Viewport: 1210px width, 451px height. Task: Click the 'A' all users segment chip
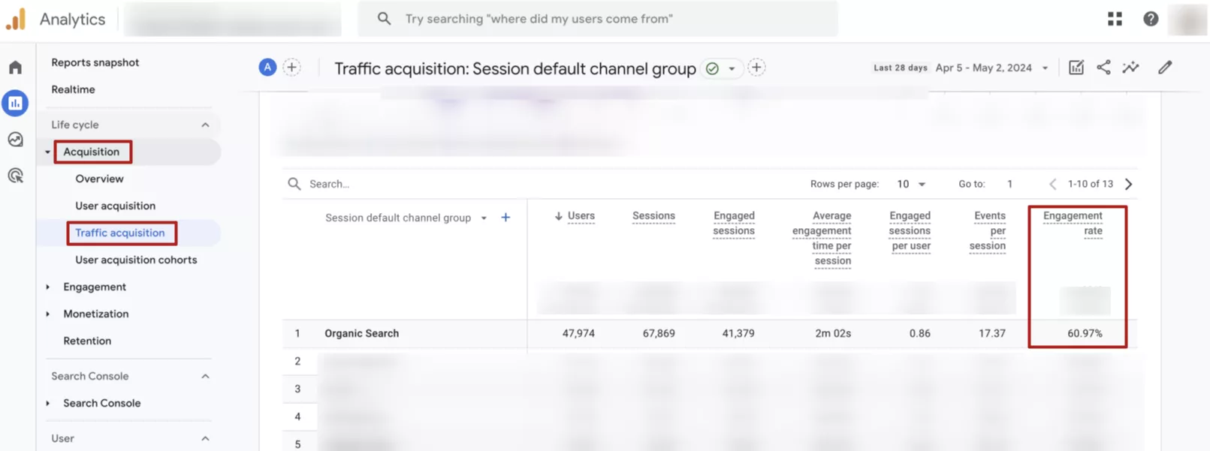[x=267, y=68]
